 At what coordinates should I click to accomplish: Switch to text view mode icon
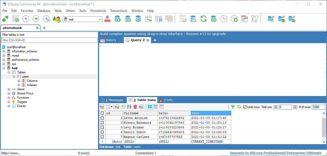[162, 107]
